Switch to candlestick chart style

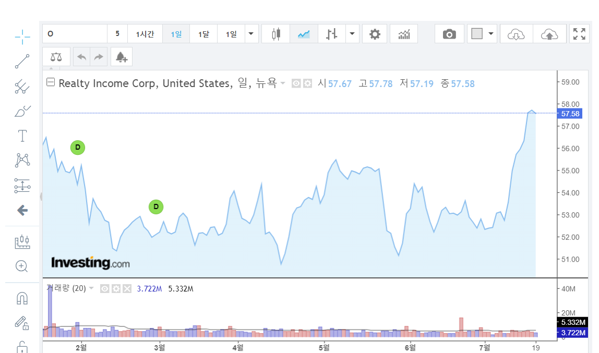point(275,34)
